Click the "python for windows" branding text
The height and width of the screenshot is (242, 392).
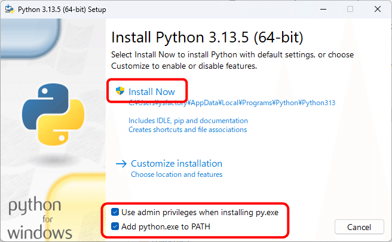coord(40,219)
